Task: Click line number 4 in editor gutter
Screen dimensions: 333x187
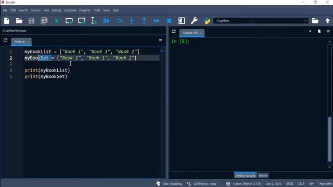Action: click(x=10, y=71)
